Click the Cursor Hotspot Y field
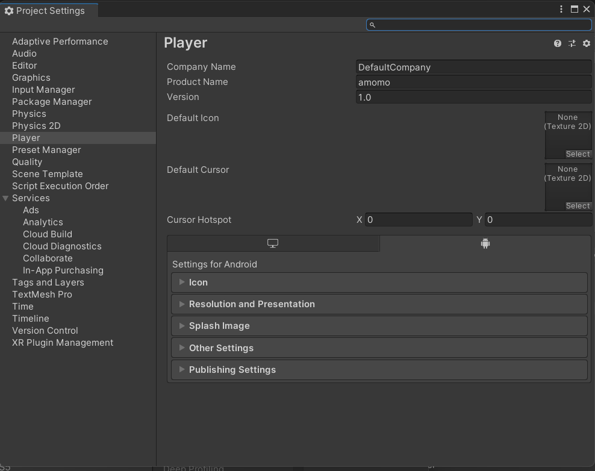Screen dimensions: 595x471 pyautogui.click(x=538, y=220)
